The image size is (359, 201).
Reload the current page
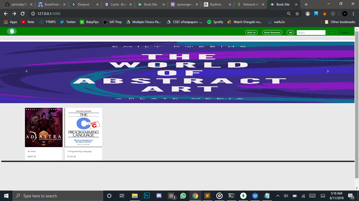23,14
